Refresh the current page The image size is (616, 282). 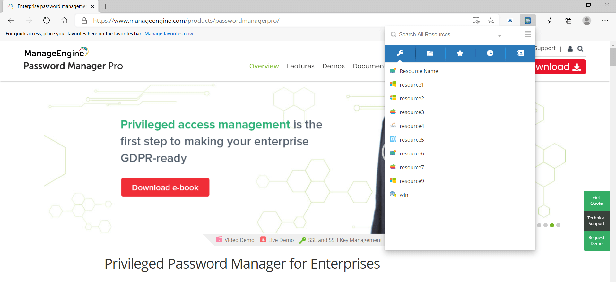(x=47, y=21)
